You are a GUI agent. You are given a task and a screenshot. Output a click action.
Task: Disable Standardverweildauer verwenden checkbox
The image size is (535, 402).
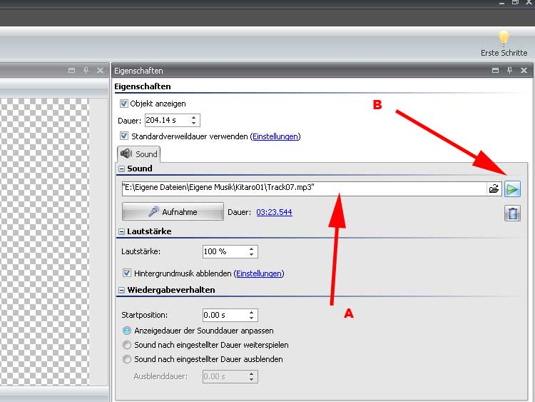coord(124,136)
